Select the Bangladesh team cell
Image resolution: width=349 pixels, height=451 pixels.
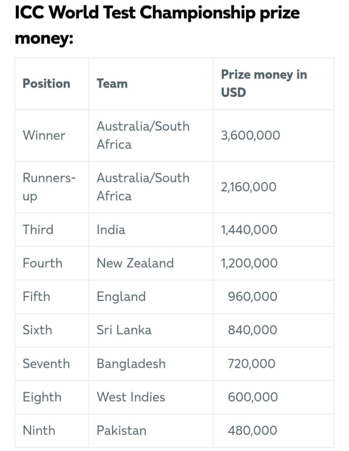[131, 364]
